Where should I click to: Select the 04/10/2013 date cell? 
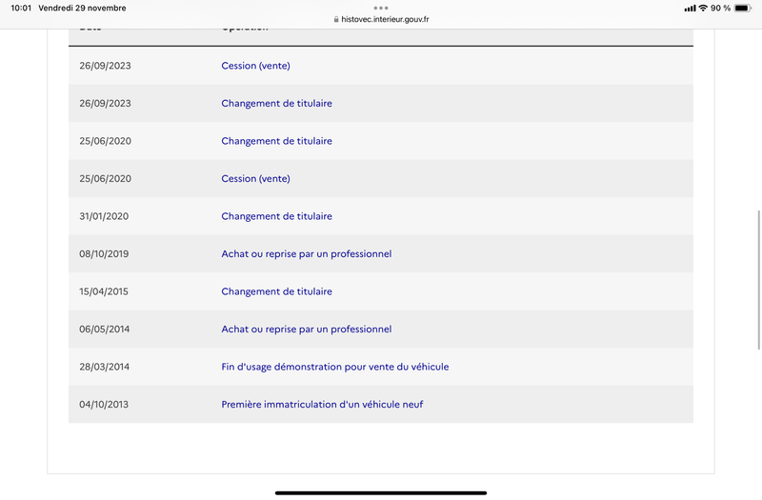(x=104, y=404)
